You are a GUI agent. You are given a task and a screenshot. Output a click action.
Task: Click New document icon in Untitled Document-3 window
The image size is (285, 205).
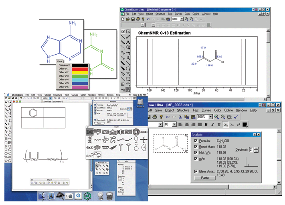click(123, 19)
